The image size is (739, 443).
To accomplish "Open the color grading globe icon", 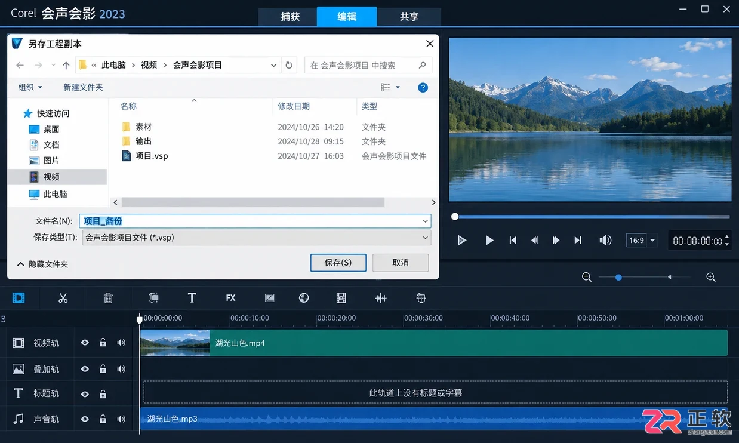I will (x=304, y=297).
